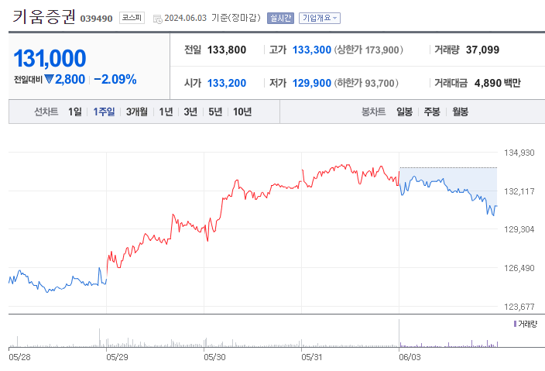Switch chart to 5년 range
Viewport: 545px width, 371px height.
[215, 112]
